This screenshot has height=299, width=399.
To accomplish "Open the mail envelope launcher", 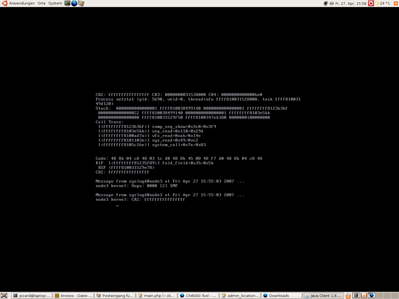I will [x=81, y=3].
